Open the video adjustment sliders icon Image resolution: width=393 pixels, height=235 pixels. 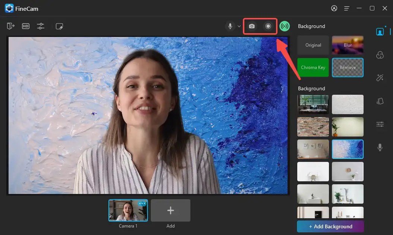pos(41,26)
